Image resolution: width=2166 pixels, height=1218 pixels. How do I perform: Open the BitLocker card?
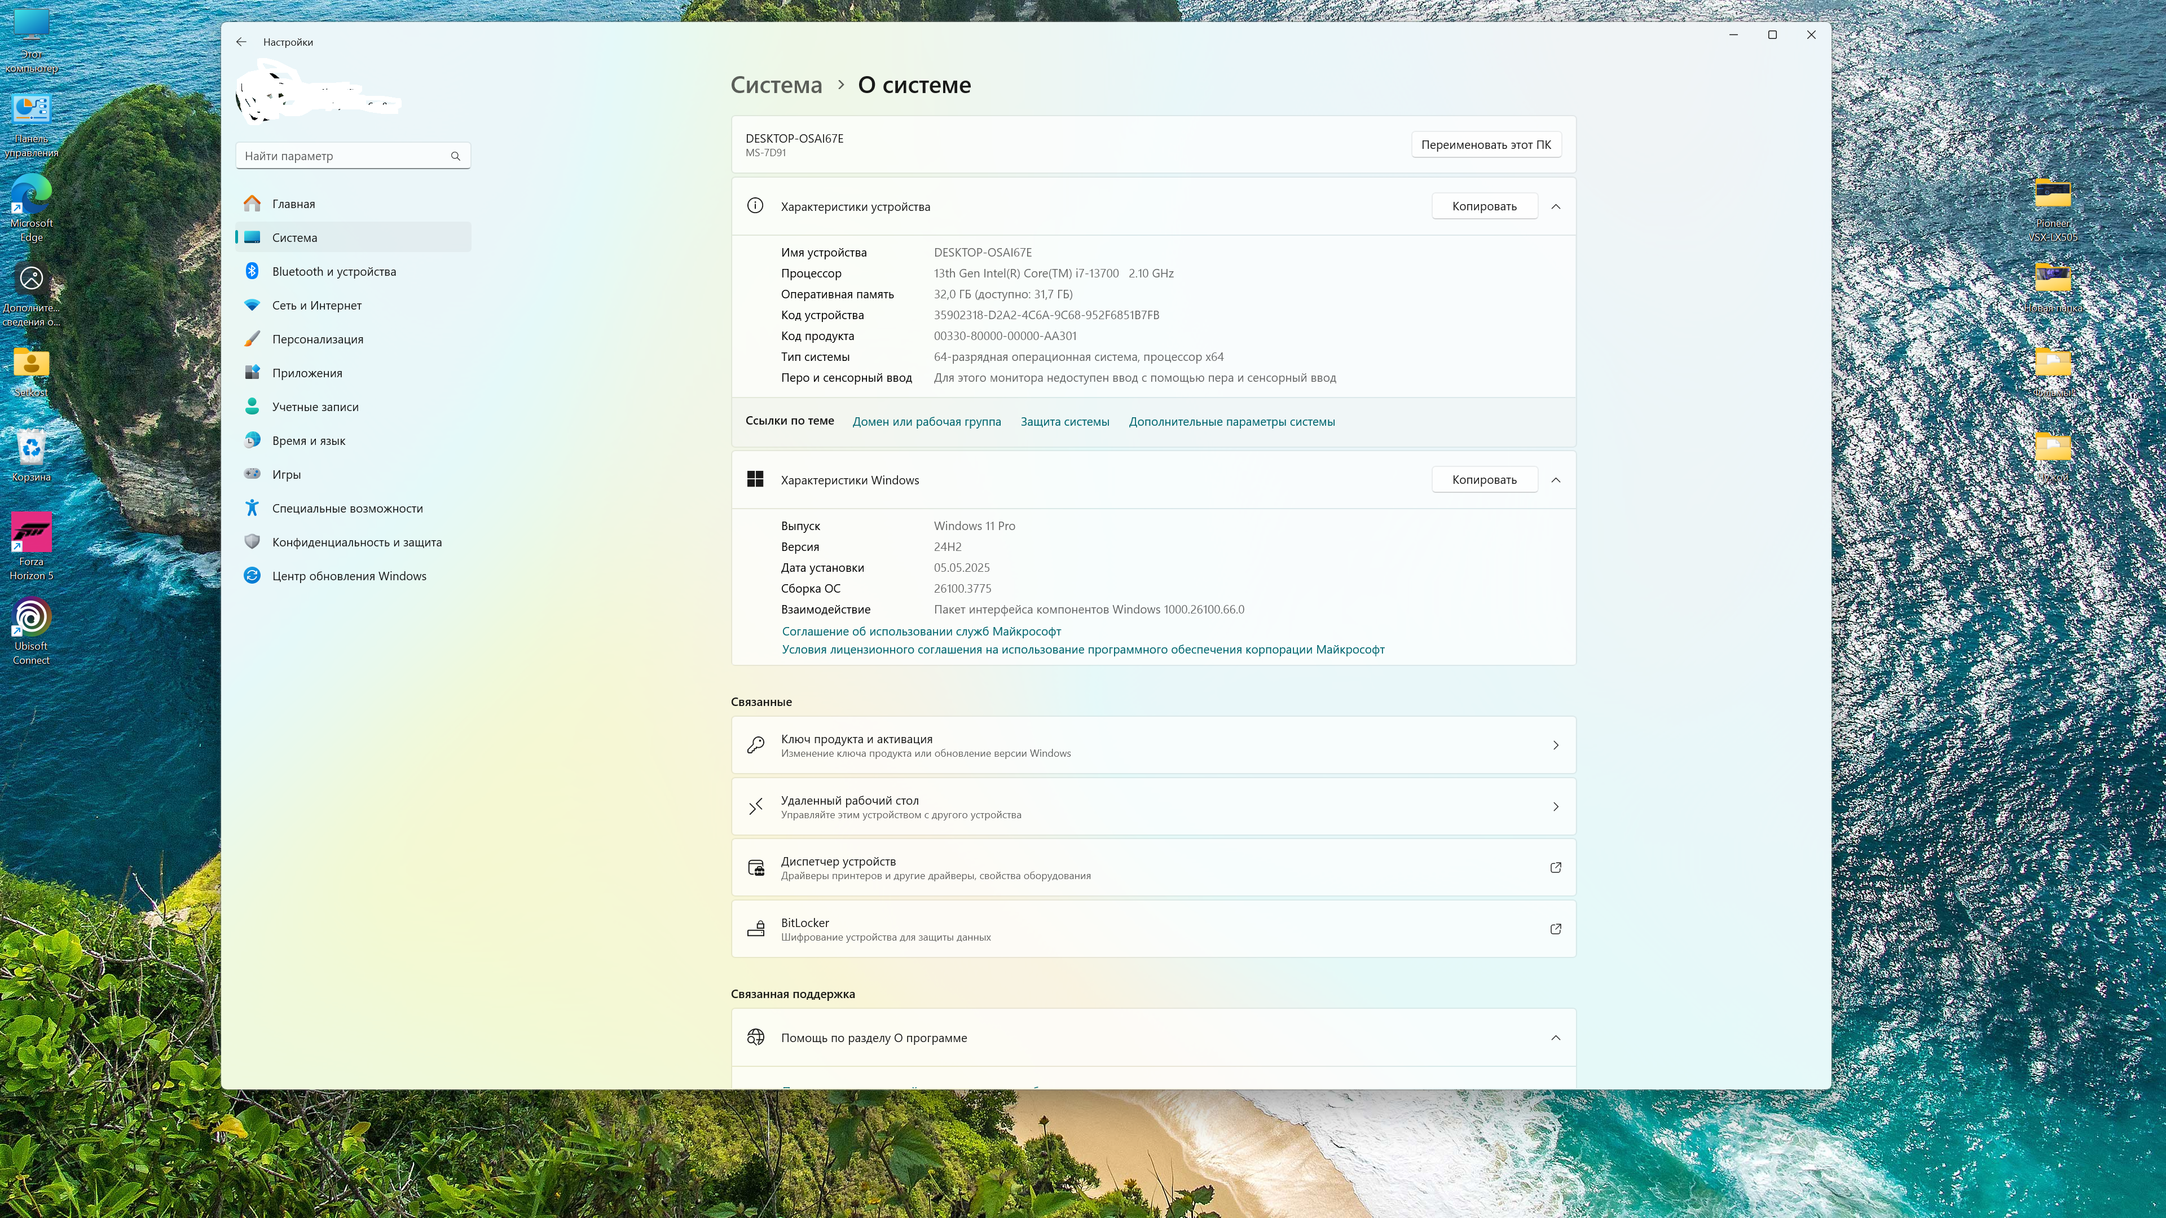pyautogui.click(x=1154, y=929)
